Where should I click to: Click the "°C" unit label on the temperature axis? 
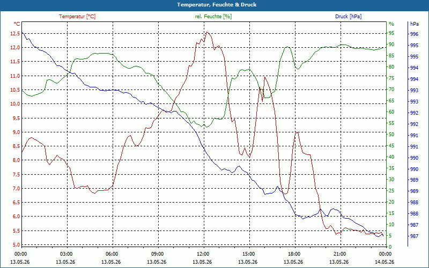[17, 24]
